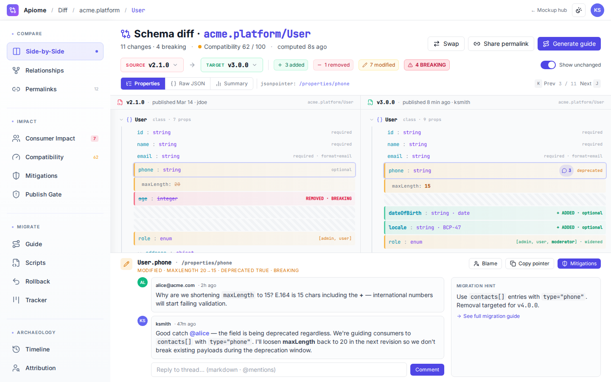Select the widened role enum row in v3.0.0
Screen dimensions: 611x382
coord(495,242)
